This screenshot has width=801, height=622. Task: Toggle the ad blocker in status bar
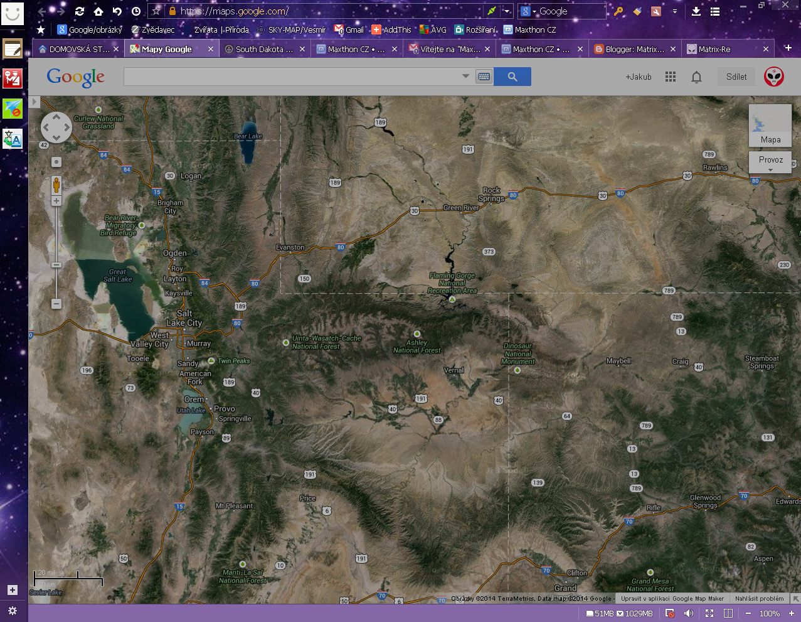tap(670, 613)
